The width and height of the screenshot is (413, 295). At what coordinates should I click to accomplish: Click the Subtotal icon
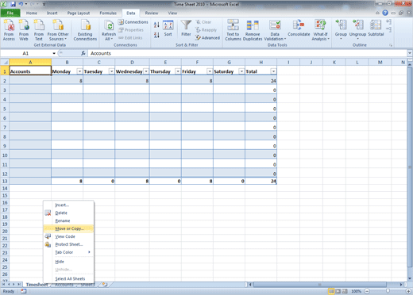point(376,28)
